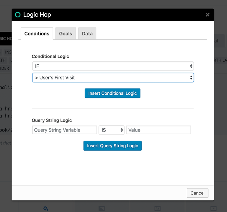Click the Logic Hop circle logo
227x212 pixels.
coord(18,15)
